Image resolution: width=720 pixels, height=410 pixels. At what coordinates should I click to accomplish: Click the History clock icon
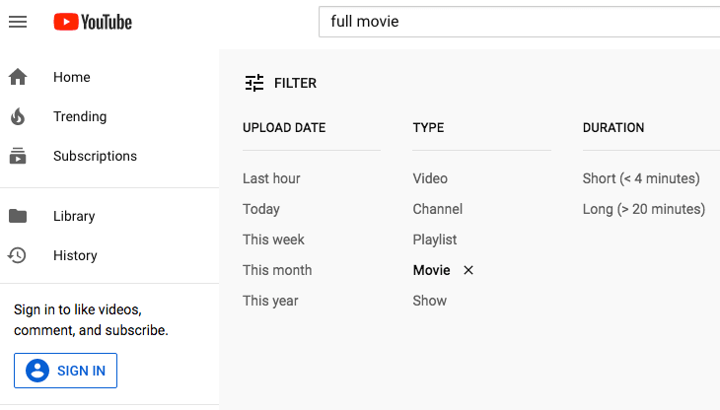[x=18, y=255]
